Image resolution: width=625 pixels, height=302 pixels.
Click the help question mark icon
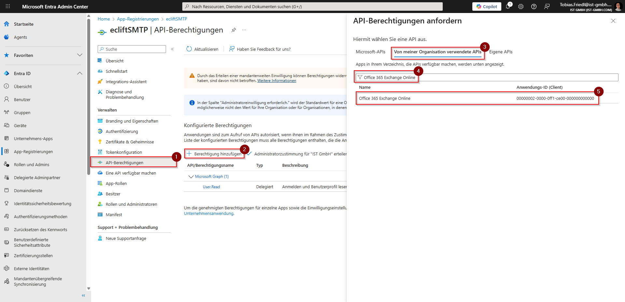(534, 7)
